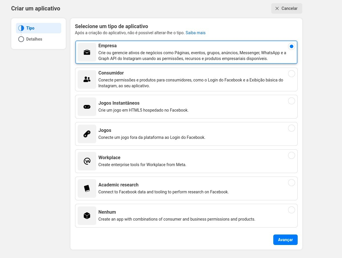Open the Saiba mais link
The width and height of the screenshot is (342, 258).
click(x=195, y=33)
